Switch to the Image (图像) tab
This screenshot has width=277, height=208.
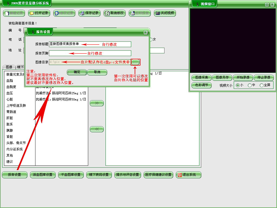tap(9, 67)
